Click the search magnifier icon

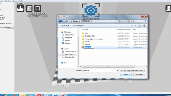[146, 21]
